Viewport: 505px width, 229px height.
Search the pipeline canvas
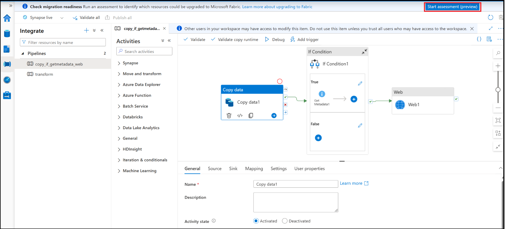pyautogui.click(x=498, y=53)
